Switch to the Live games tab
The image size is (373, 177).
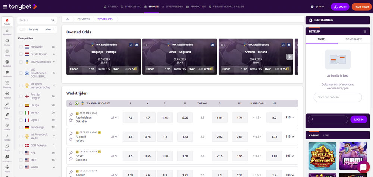326,135
